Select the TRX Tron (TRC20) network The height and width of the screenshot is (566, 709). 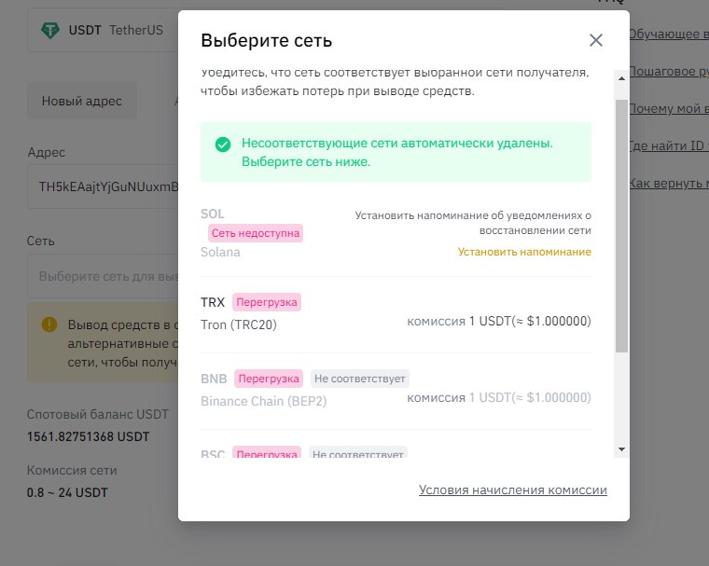[x=396, y=314]
